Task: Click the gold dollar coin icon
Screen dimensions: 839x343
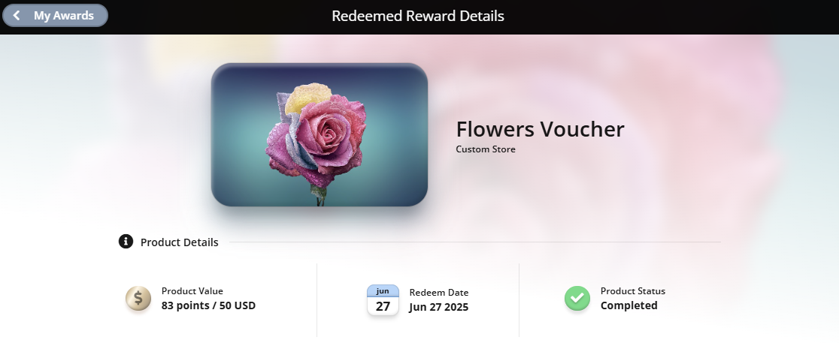Action: [x=138, y=298]
